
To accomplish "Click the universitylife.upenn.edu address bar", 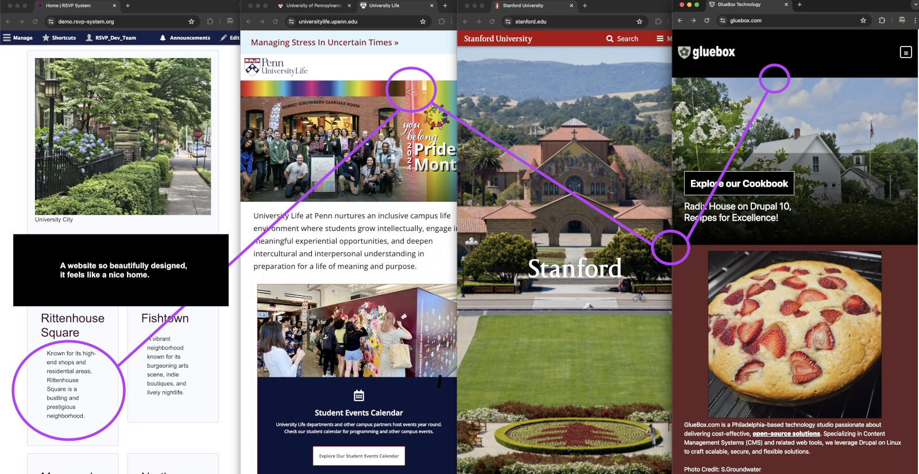I will point(356,22).
